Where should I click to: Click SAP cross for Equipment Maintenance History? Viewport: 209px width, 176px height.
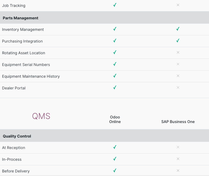[x=178, y=76]
